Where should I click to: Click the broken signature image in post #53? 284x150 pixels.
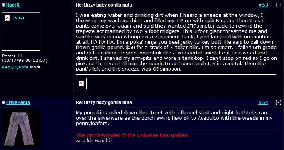coord(81,84)
